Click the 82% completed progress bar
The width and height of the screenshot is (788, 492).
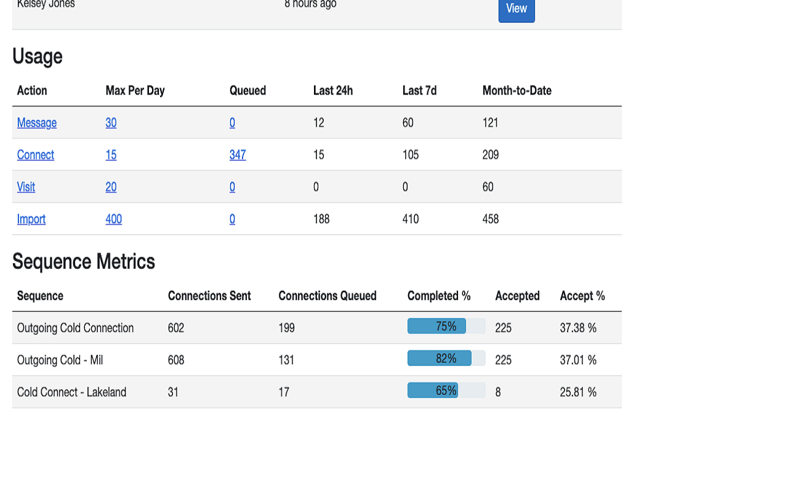click(446, 359)
